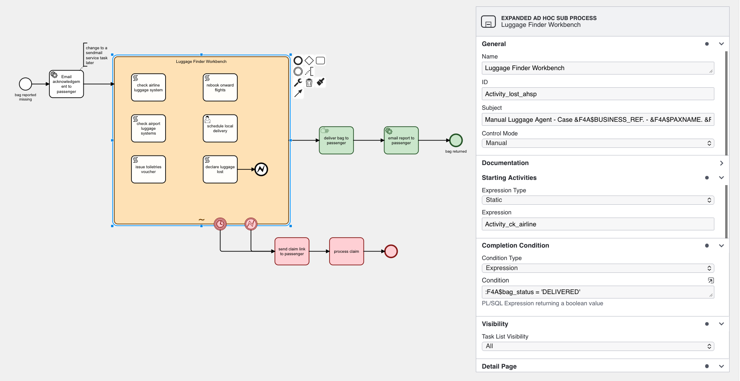This screenshot has height=381, width=740.
Task: Toggle the indicator dot beside Visibility
Action: click(707, 324)
